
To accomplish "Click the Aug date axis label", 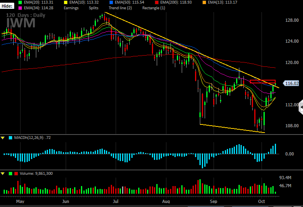I will pyautogui.click(x=166, y=201).
